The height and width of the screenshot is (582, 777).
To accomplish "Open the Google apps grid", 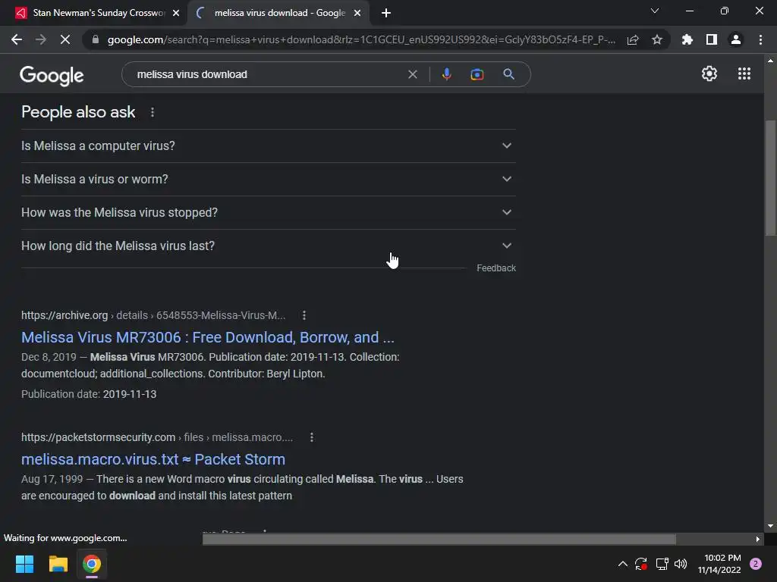I will pyautogui.click(x=744, y=74).
